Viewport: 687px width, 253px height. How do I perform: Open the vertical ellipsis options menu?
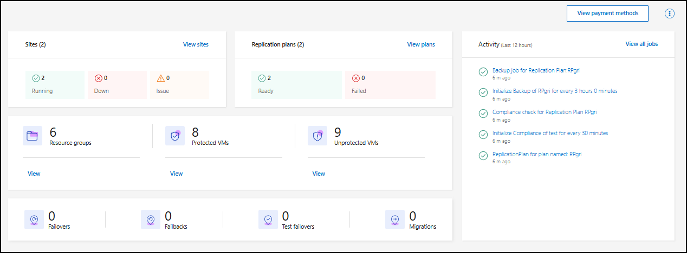[669, 14]
